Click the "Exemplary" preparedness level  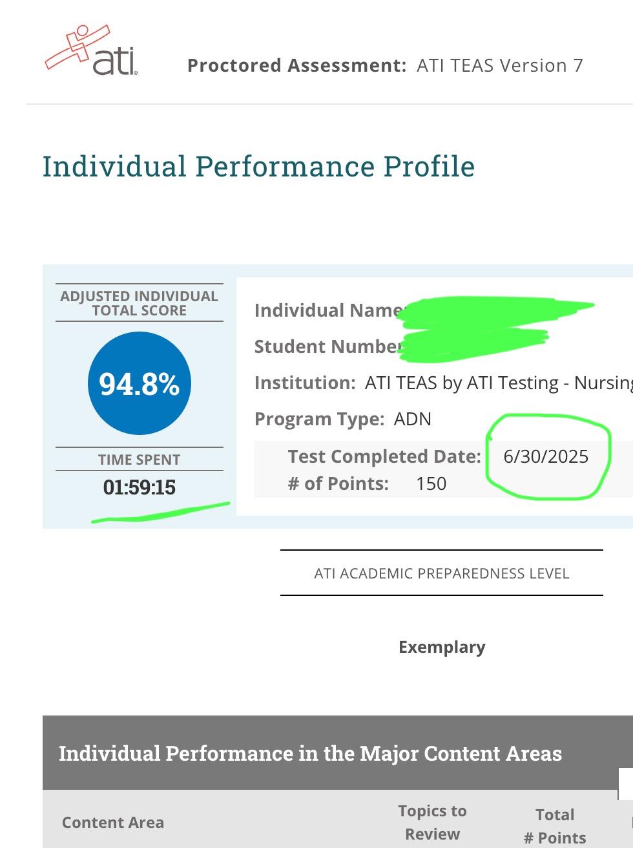coord(442,647)
